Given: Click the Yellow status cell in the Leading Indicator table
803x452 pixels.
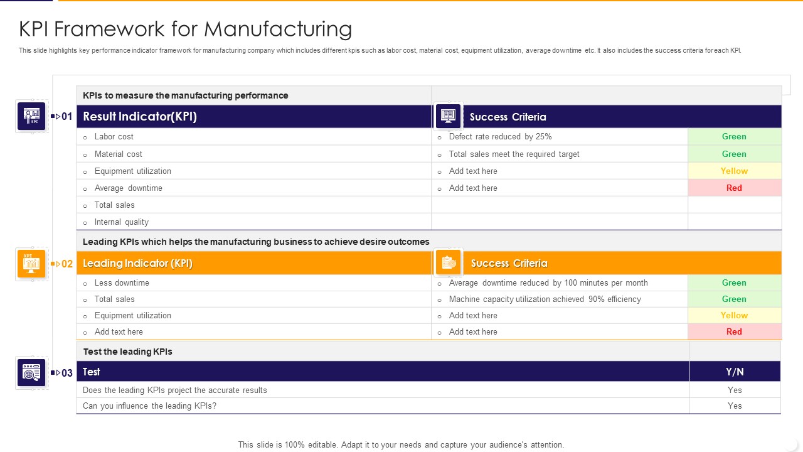Looking at the screenshot, I should pos(735,315).
